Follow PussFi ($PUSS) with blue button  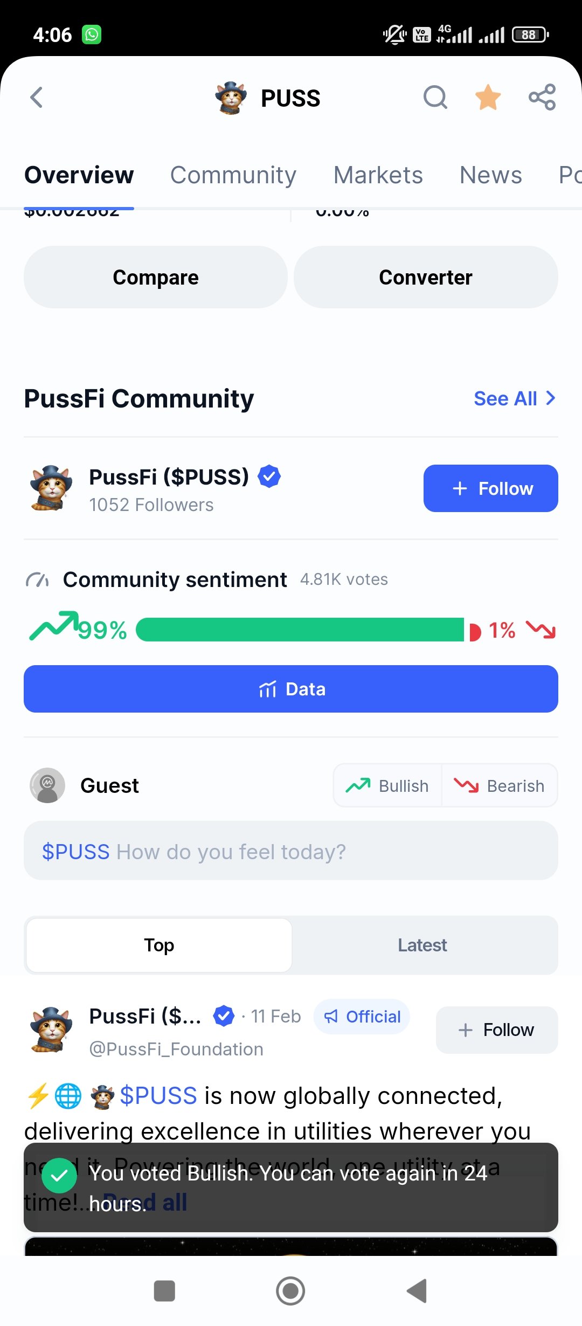click(491, 488)
